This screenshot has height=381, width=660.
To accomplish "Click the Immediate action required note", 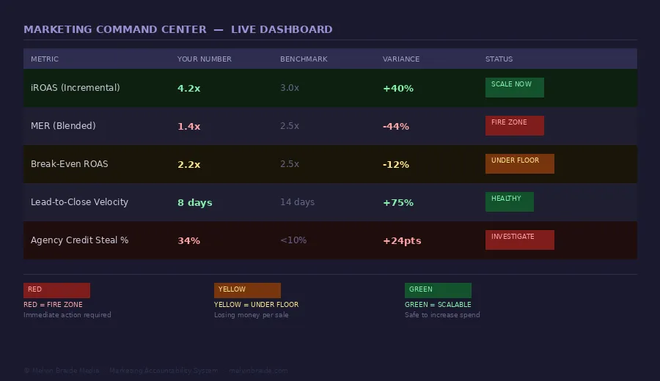I will click(67, 315).
